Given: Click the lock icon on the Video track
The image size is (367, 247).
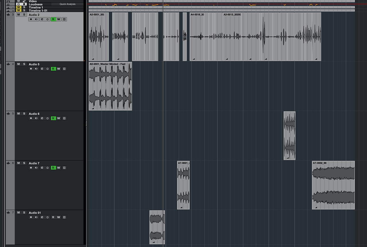Looking at the screenshot, I should (x=24, y=1).
